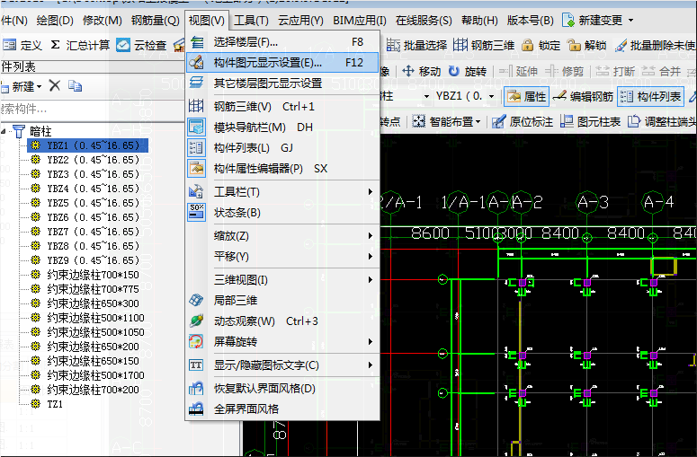The height and width of the screenshot is (457, 697).
Task: Click the 构件图元显示设置 icon
Action: click(x=196, y=63)
